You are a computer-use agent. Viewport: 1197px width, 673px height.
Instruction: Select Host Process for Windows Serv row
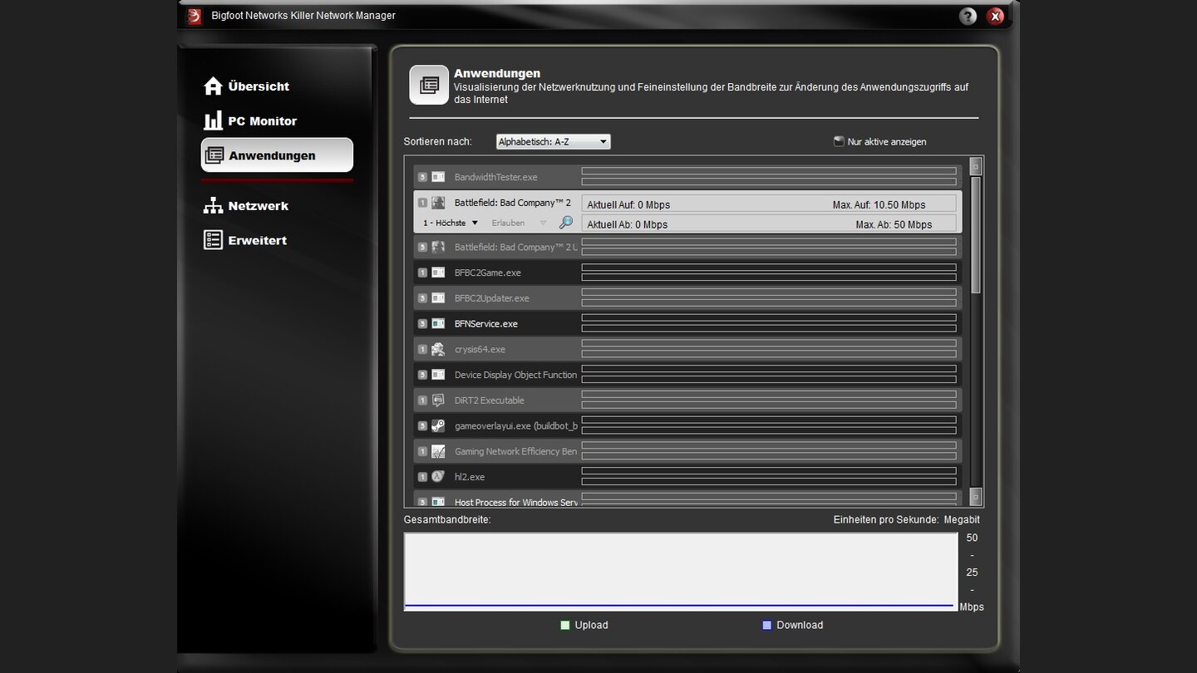tap(687, 499)
